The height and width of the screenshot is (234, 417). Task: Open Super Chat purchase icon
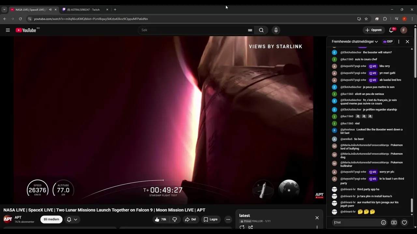tap(394, 223)
